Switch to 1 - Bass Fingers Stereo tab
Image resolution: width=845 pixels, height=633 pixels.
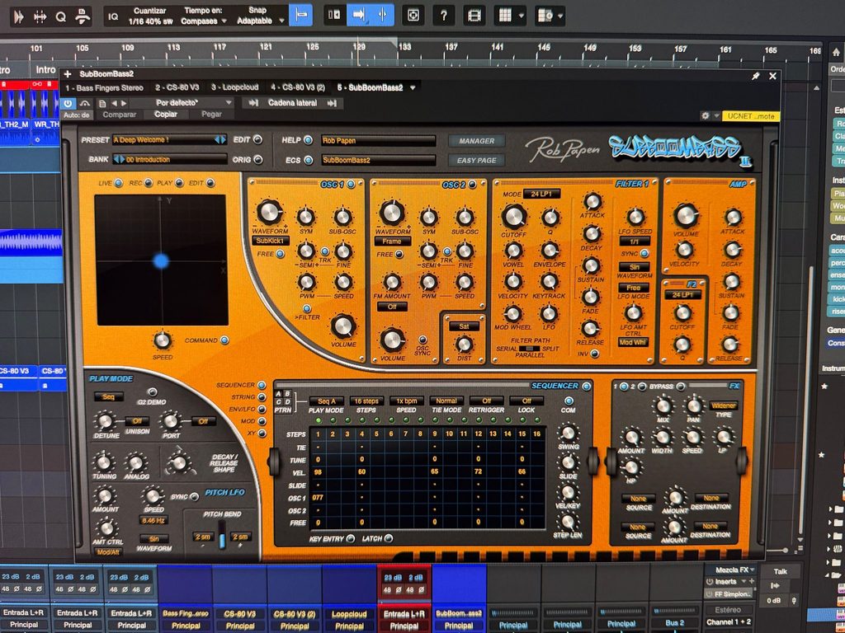pos(104,87)
